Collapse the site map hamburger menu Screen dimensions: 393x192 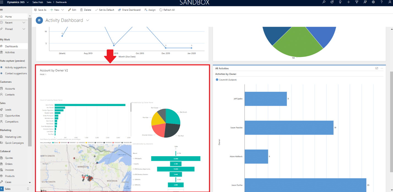pyautogui.click(x=1, y=10)
